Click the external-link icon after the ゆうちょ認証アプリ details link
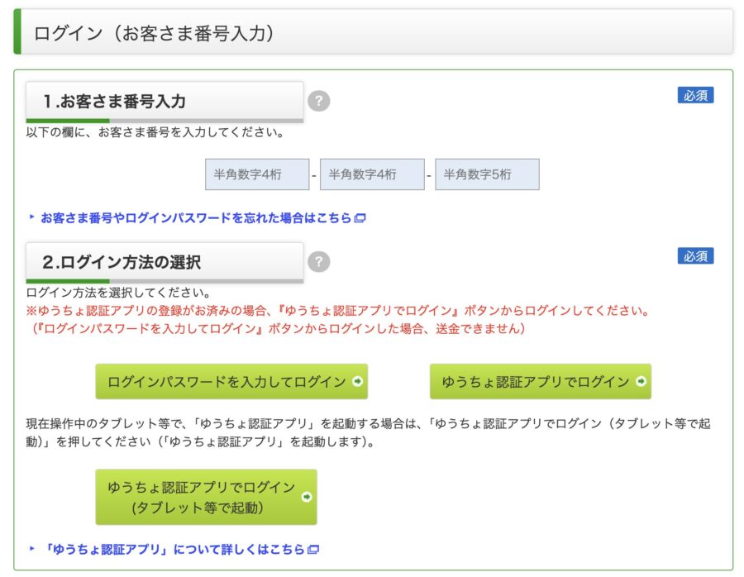This screenshot has height=577, width=744. pos(313,550)
